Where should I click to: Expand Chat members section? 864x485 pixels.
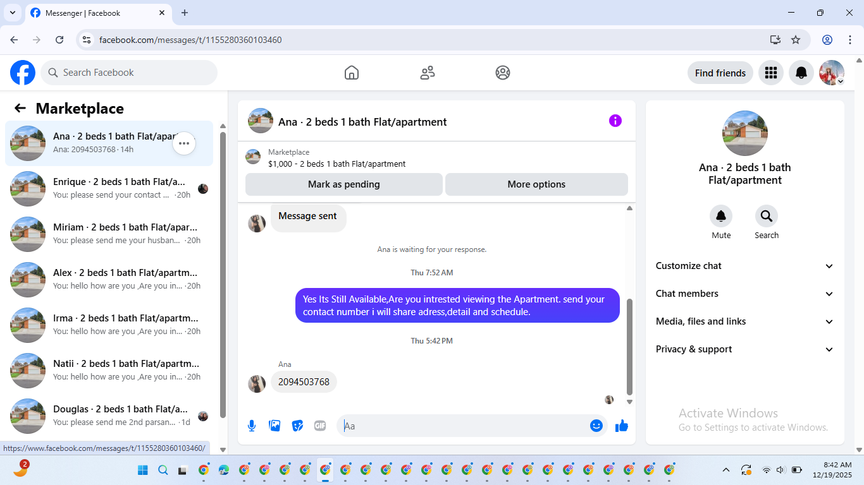745,294
